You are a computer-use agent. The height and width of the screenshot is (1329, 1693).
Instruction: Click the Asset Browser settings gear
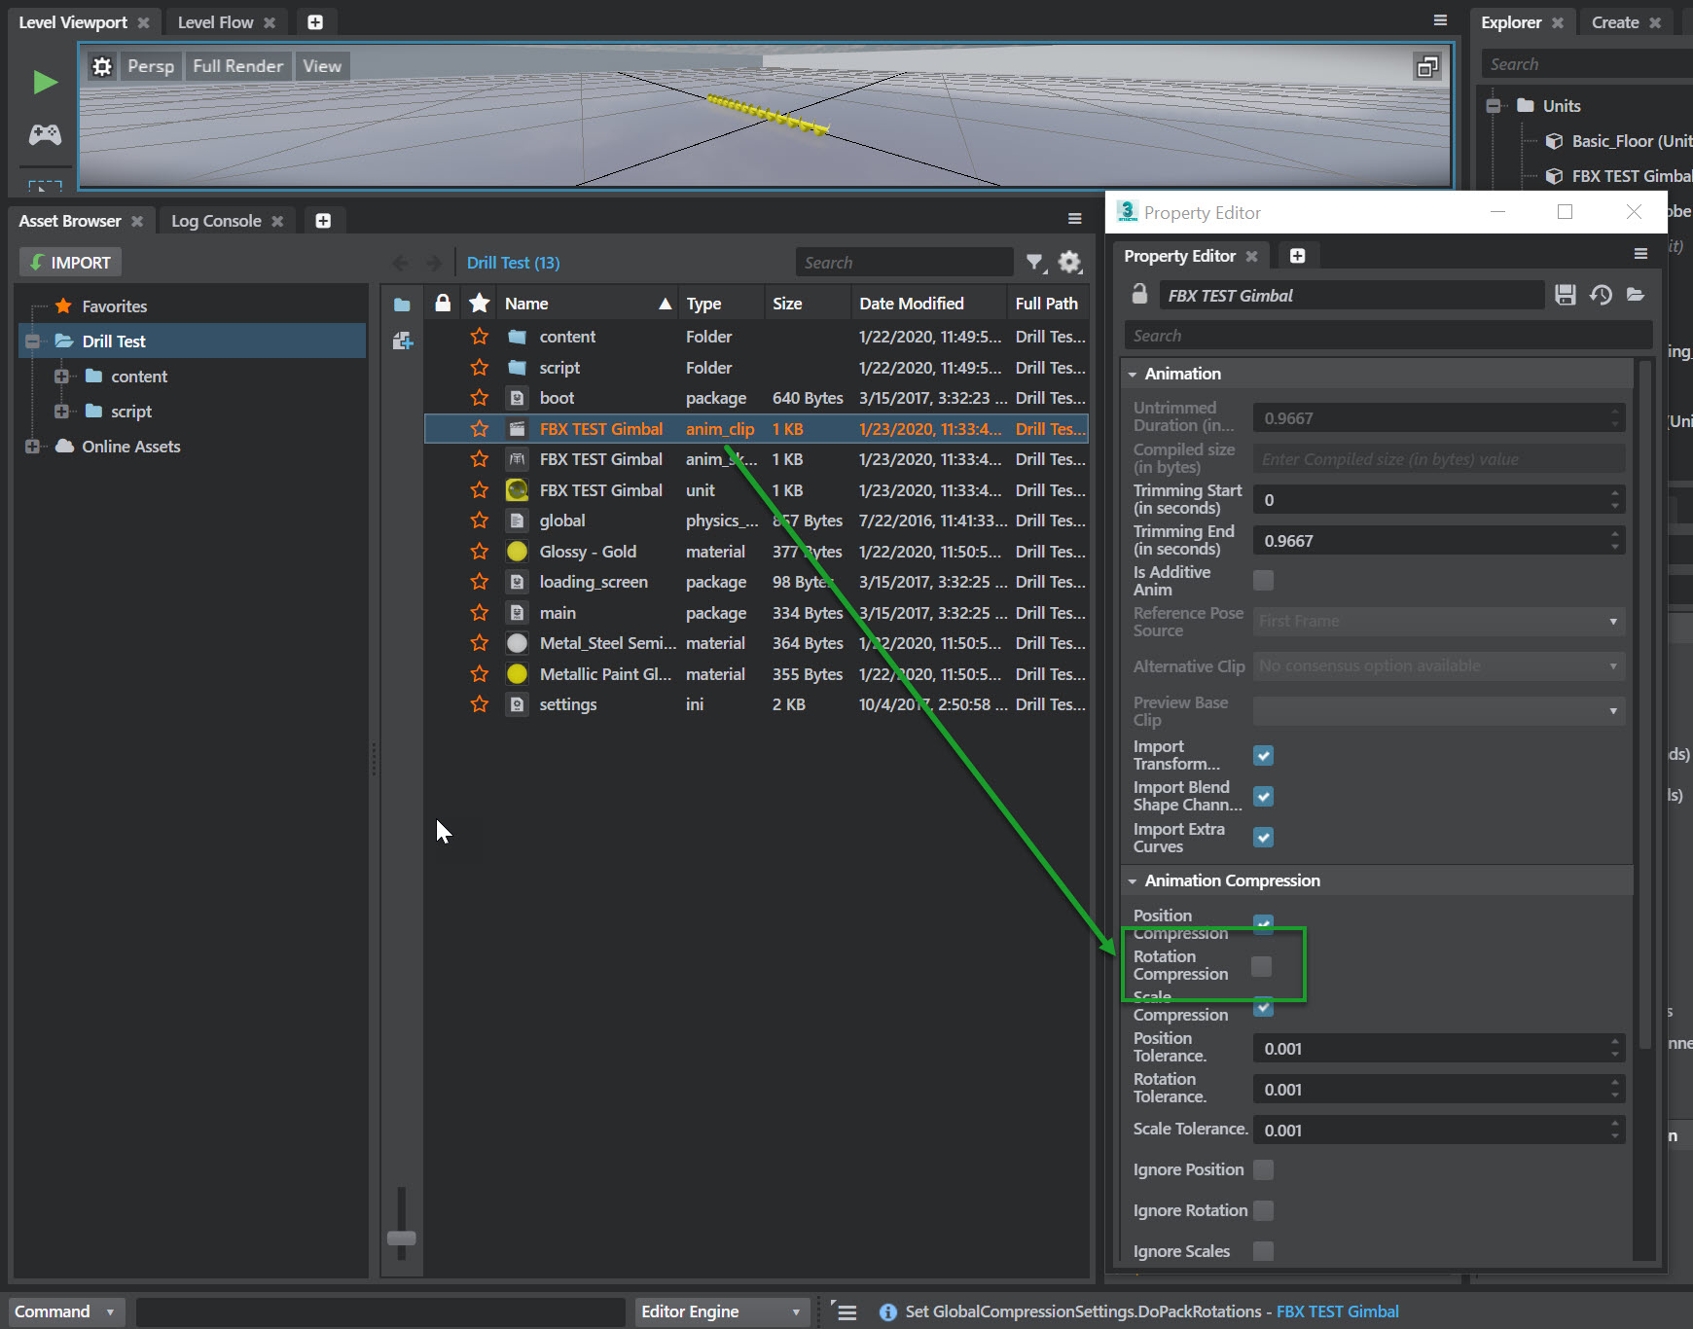click(1069, 262)
